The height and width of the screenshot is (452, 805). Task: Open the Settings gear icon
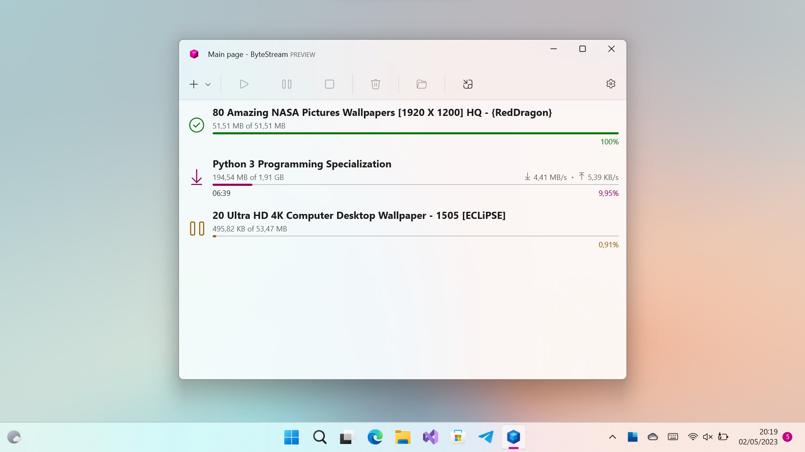click(x=610, y=84)
